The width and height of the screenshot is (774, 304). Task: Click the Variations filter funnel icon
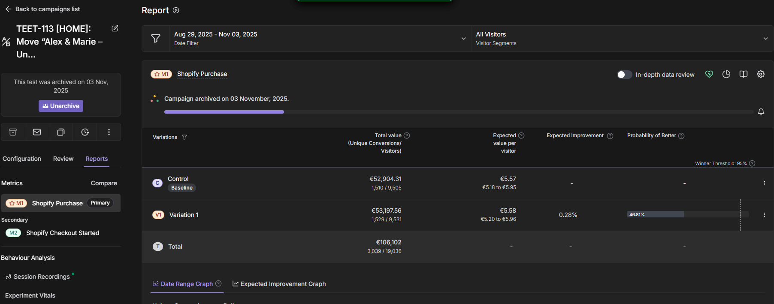pyautogui.click(x=184, y=137)
